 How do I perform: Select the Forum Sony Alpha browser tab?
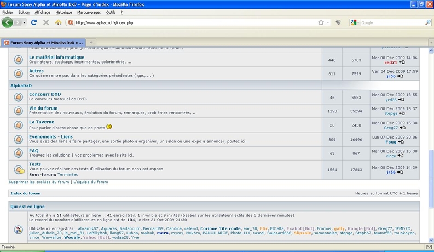[43, 43]
